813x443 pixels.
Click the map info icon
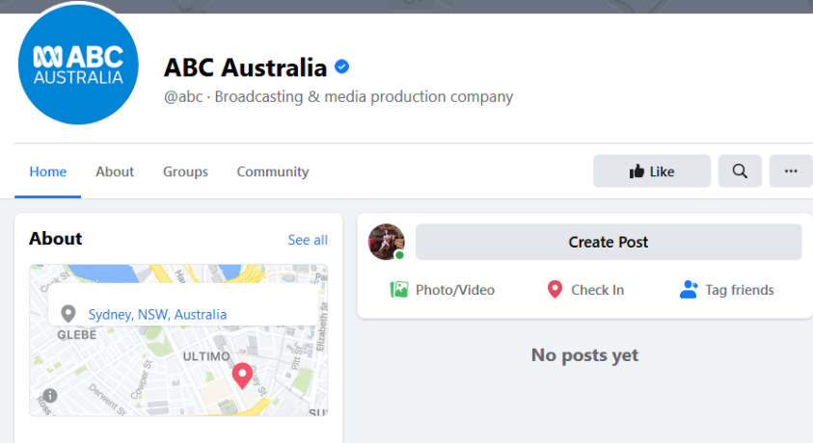point(49,396)
